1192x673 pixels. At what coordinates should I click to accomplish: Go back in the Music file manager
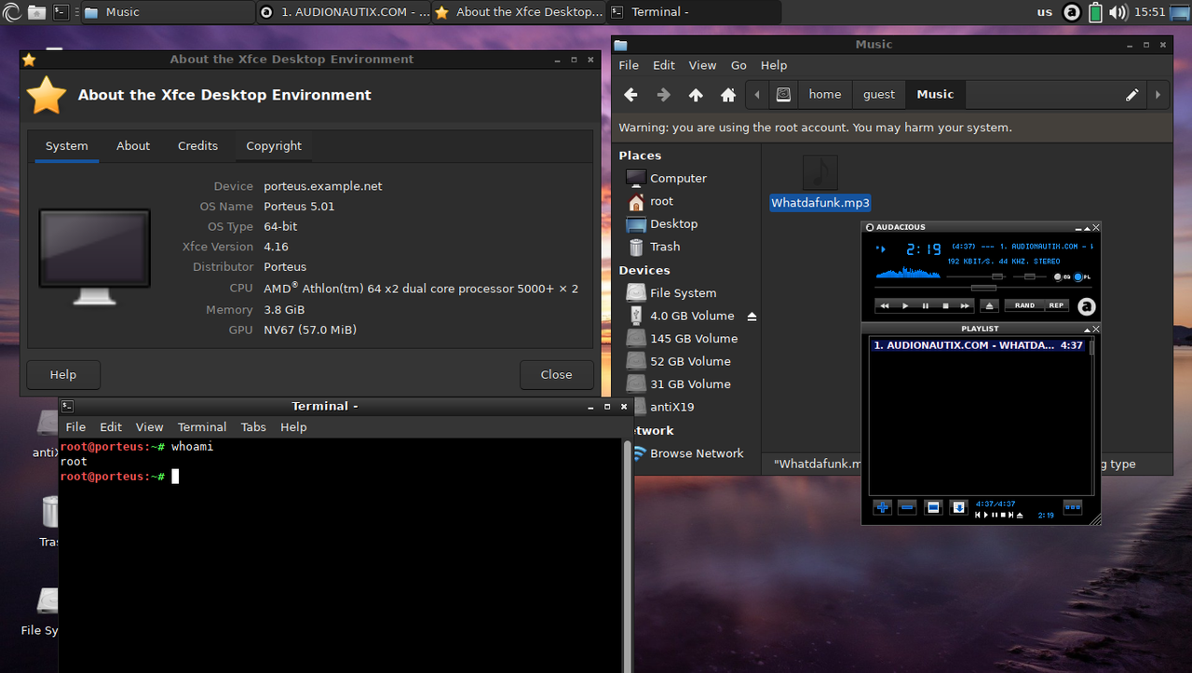(x=630, y=94)
